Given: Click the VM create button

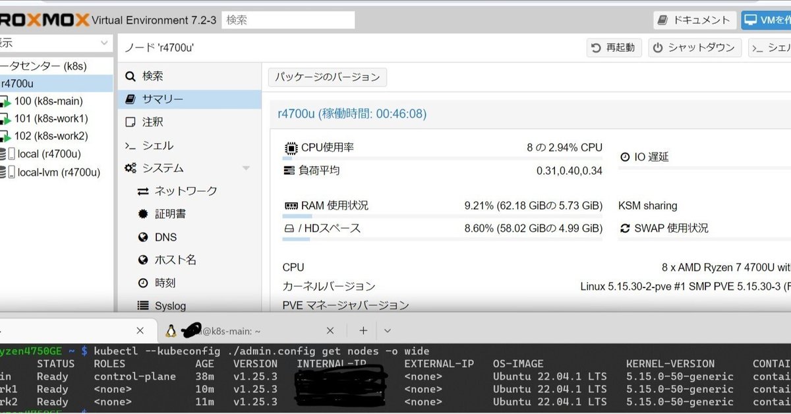Looking at the screenshot, I should (767, 20).
